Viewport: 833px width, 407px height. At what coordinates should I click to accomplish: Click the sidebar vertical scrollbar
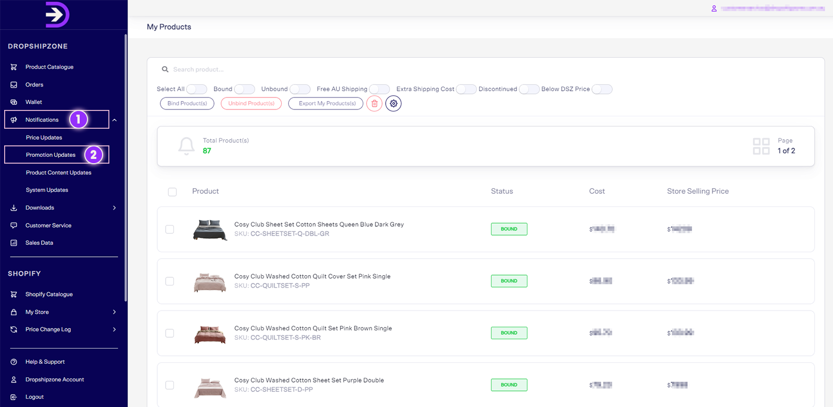tap(125, 168)
